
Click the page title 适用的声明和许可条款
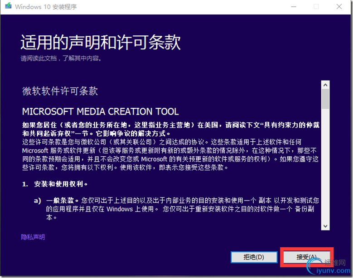click(101, 42)
